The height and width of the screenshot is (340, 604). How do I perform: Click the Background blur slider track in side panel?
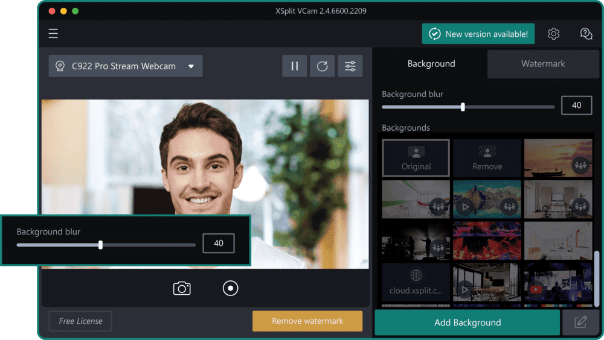(468, 107)
